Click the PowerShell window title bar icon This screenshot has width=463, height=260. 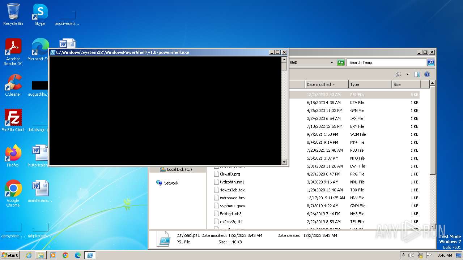point(53,52)
